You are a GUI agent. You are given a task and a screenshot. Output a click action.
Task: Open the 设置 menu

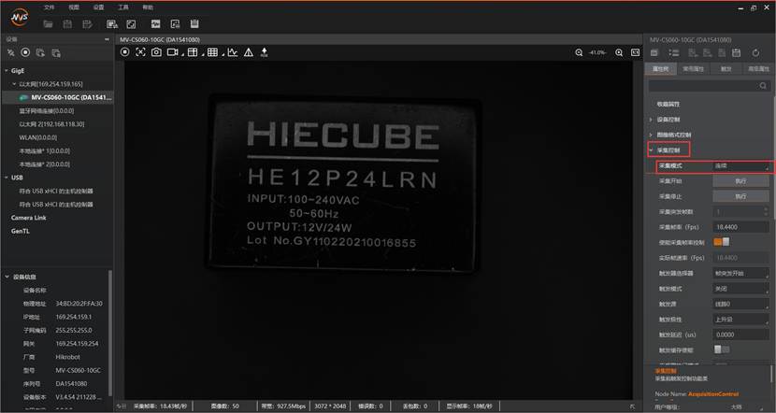(x=98, y=7)
